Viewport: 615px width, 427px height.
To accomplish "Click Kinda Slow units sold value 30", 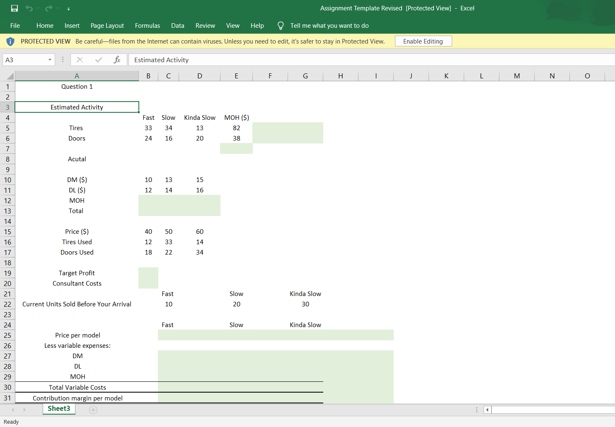I will [305, 304].
